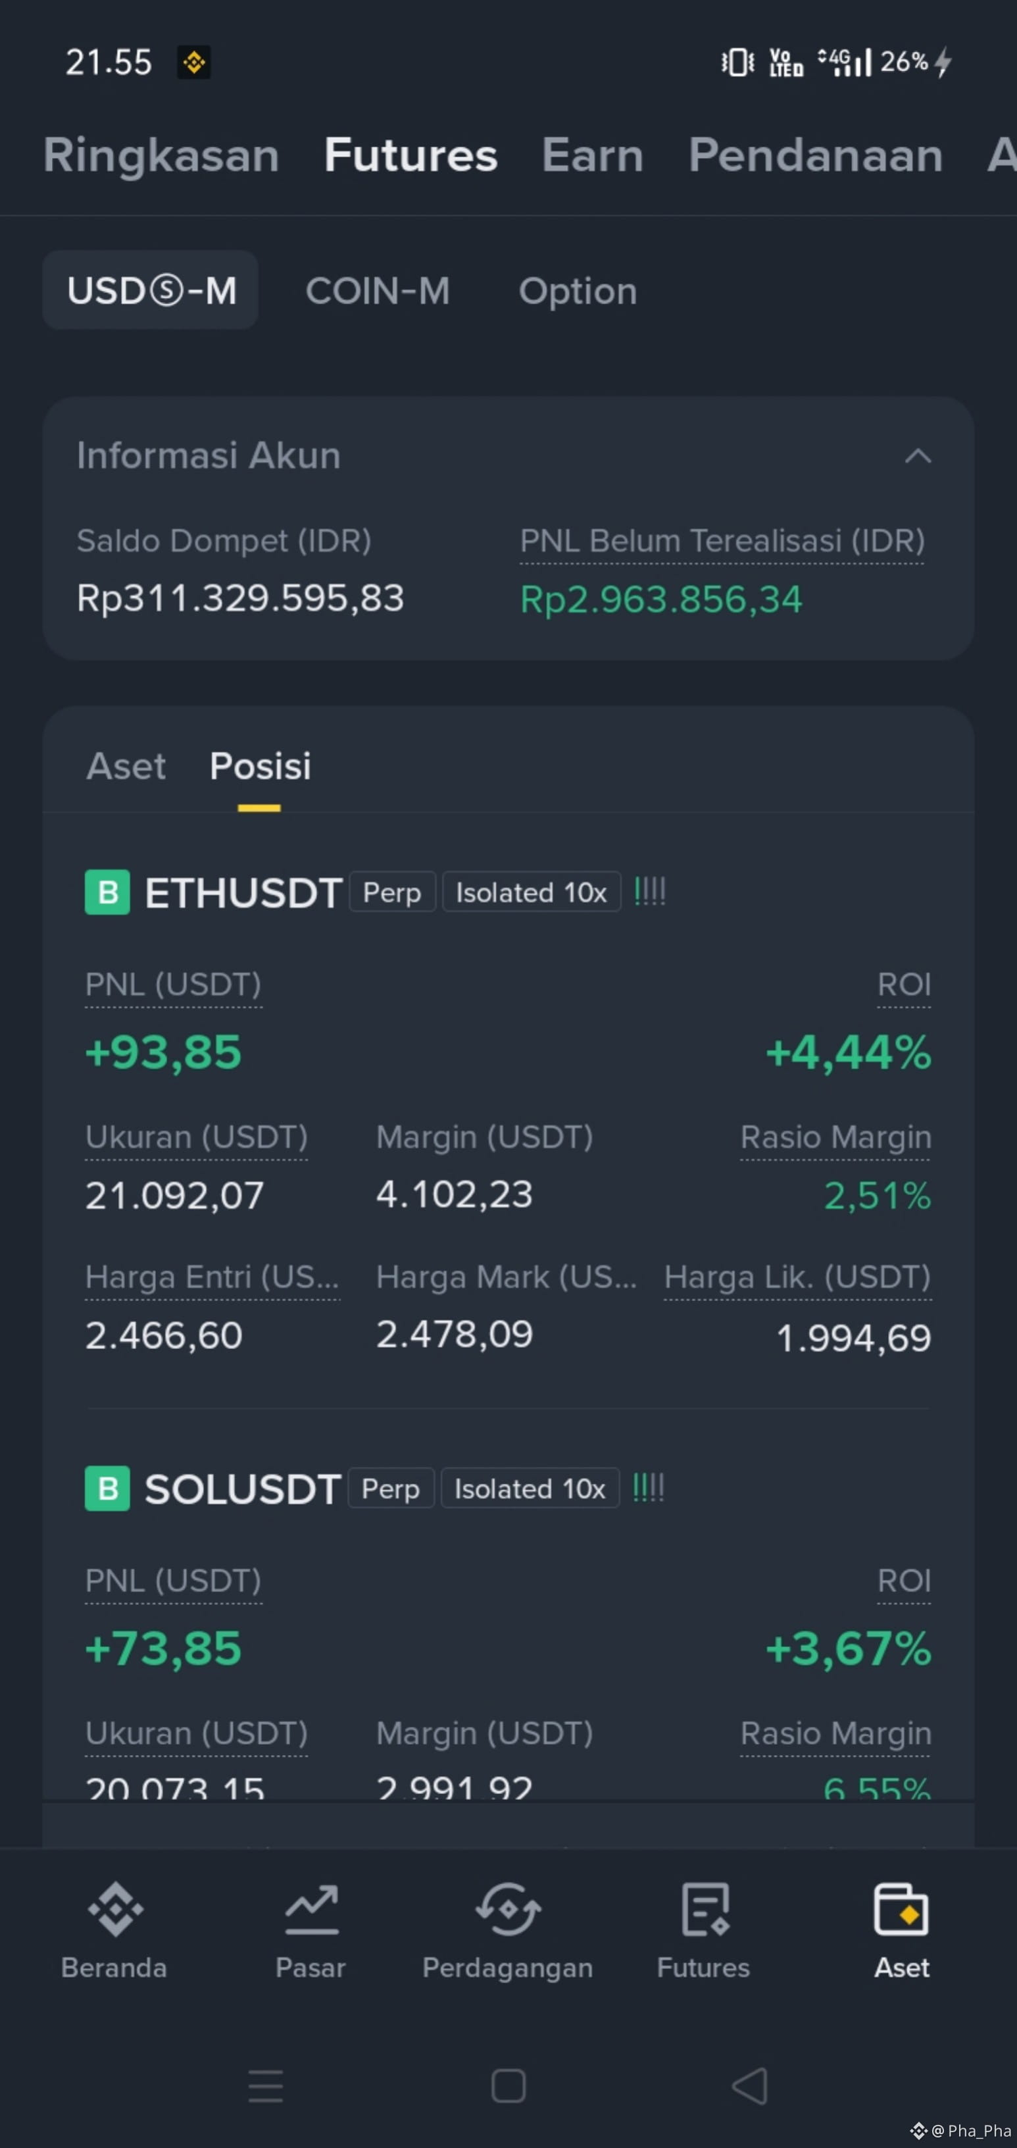Screen dimensions: 1017x2148
Task: Tap the green B badge beside ETHUSDT
Action: pos(107,892)
